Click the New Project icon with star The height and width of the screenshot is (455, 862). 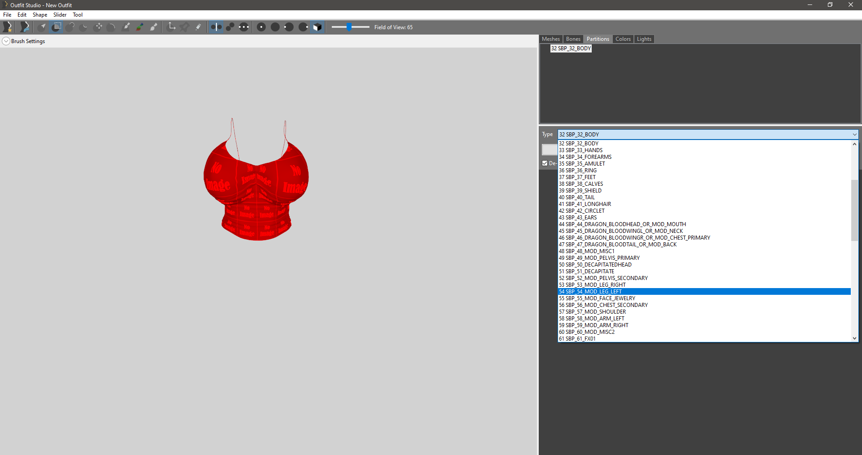click(8, 27)
